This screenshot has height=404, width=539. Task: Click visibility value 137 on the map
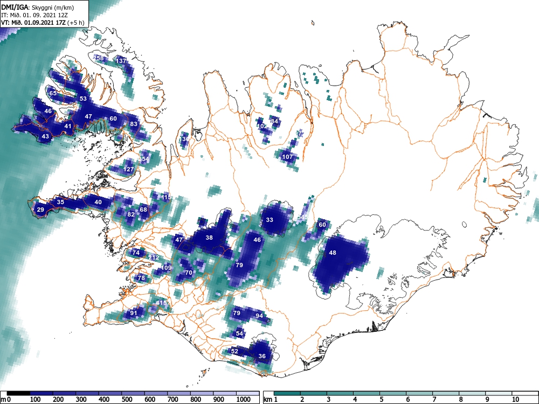(121, 61)
